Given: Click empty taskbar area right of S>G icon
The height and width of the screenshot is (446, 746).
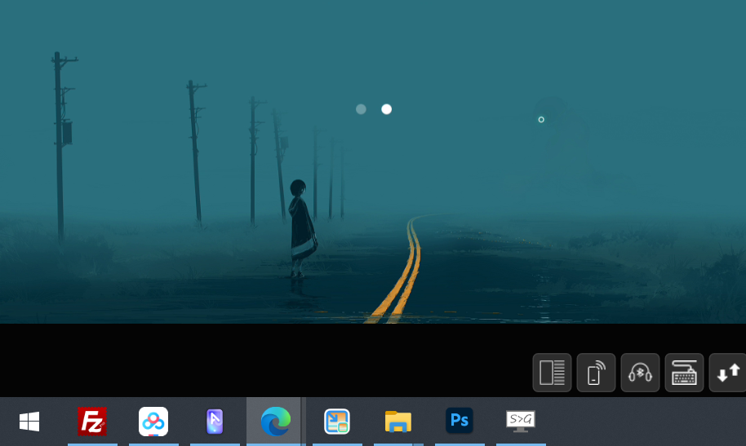Looking at the screenshot, I should pyautogui.click(x=645, y=422).
